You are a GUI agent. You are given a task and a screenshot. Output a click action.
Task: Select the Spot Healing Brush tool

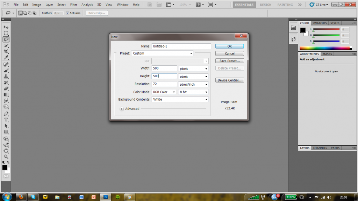point(6,65)
